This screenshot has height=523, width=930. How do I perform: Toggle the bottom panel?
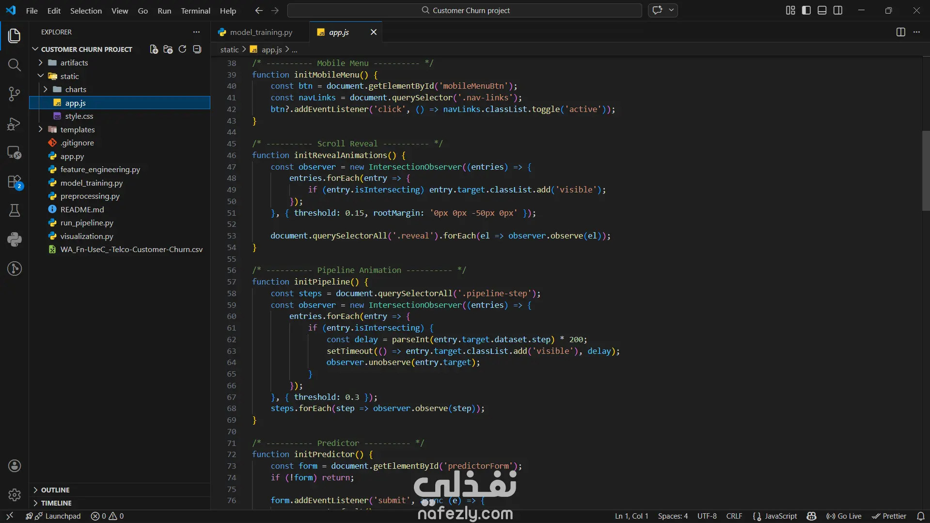coord(822,11)
